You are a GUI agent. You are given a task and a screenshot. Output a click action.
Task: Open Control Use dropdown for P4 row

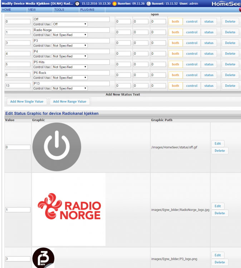pyautogui.click(x=70, y=56)
